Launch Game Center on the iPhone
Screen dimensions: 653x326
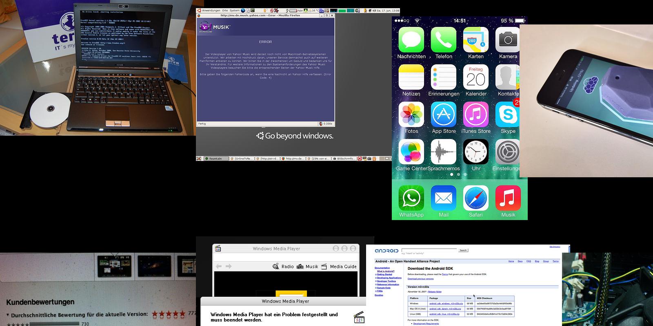411,152
